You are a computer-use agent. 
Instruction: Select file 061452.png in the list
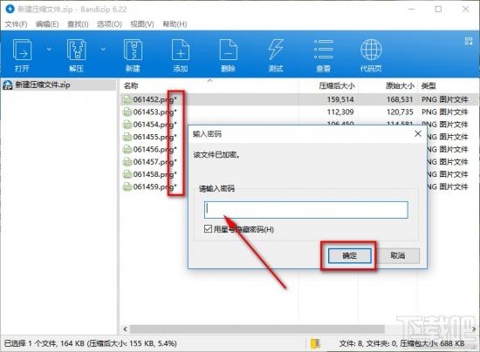(154, 99)
